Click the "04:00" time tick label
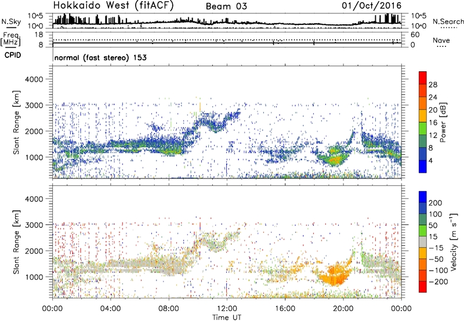Screen dimensions: 464x321 coord(110,309)
